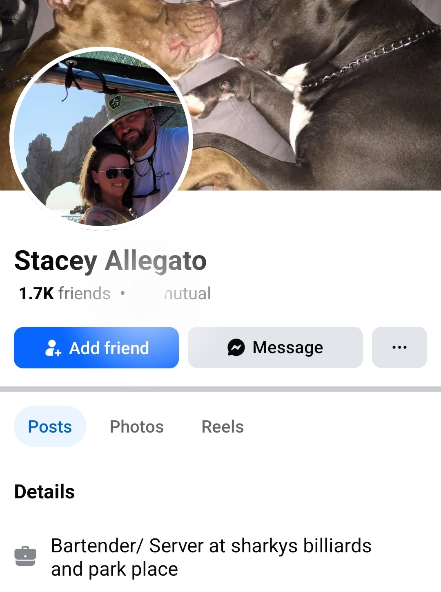
Task: Tap the person-plus icon on Add friend
Action: click(x=53, y=348)
